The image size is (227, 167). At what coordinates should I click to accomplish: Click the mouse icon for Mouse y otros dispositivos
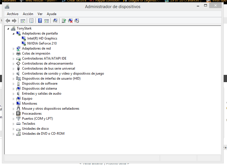point(18,109)
